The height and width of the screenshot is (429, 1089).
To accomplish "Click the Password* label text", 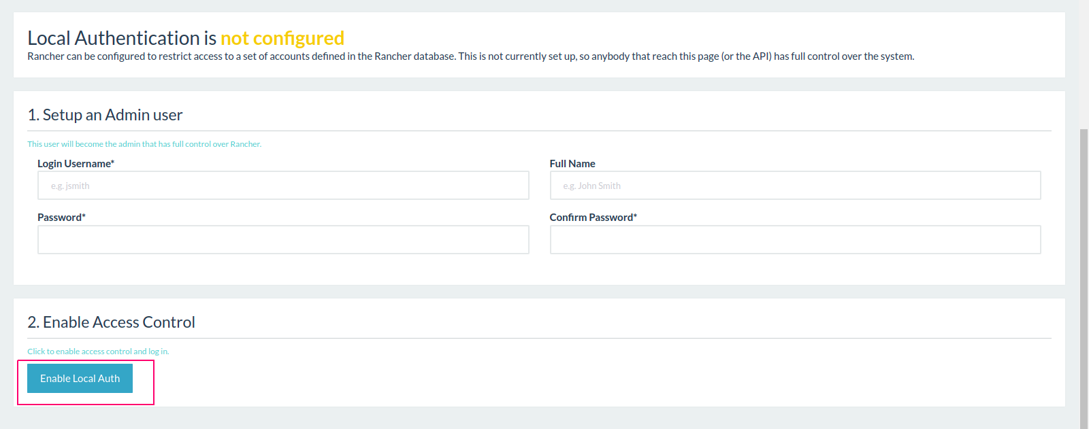I will tap(61, 218).
